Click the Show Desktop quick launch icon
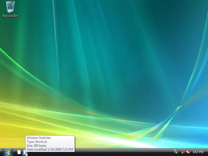208x156 pixels. pyautogui.click(x=19, y=152)
